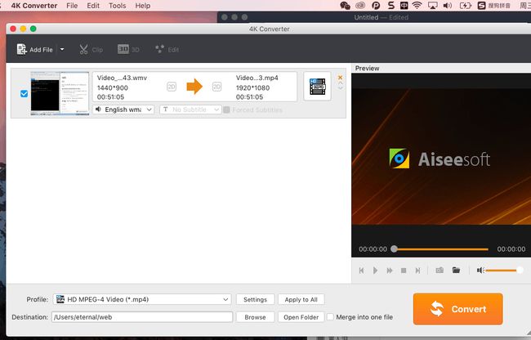Viewport: 531px width, 340px height.
Task: Open the Help menu
Action: click(x=143, y=6)
